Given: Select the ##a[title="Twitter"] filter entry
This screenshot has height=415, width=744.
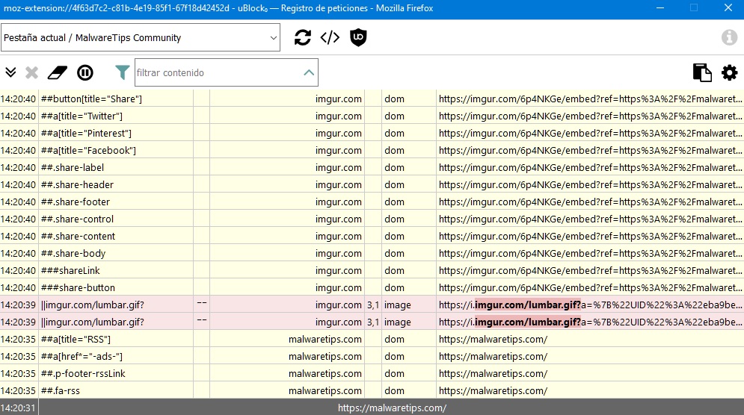Looking at the screenshot, I should pos(82,116).
